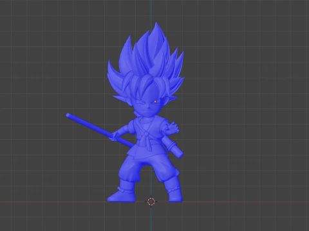Click the orange object origin dot
The image size is (309, 231).
[x=155, y=102]
